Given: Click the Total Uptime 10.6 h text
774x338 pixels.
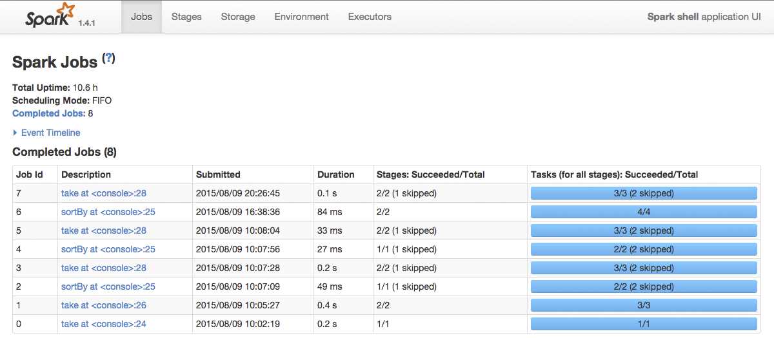Looking at the screenshot, I should tap(55, 88).
